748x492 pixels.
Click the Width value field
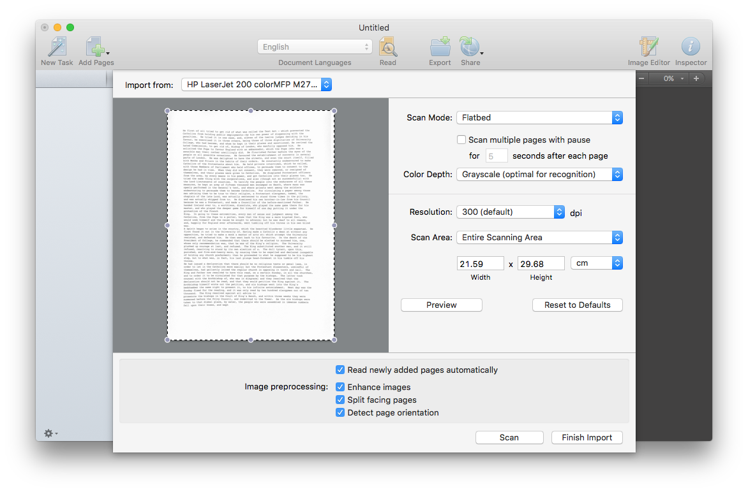click(x=480, y=263)
